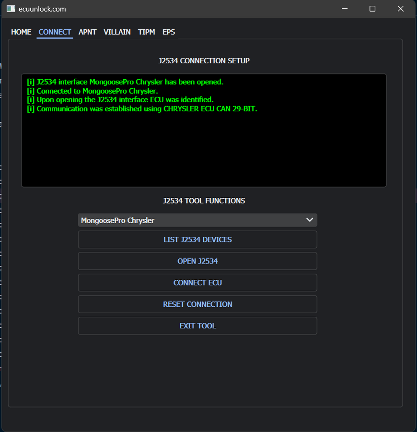Open the EPS tab
The height and width of the screenshot is (432, 417).
pyautogui.click(x=169, y=32)
